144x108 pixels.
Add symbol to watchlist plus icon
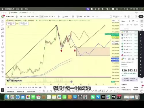coord(129,21)
